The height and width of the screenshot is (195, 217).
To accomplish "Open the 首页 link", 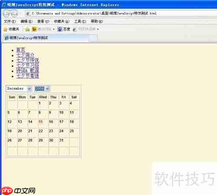I will [x=21, y=50].
